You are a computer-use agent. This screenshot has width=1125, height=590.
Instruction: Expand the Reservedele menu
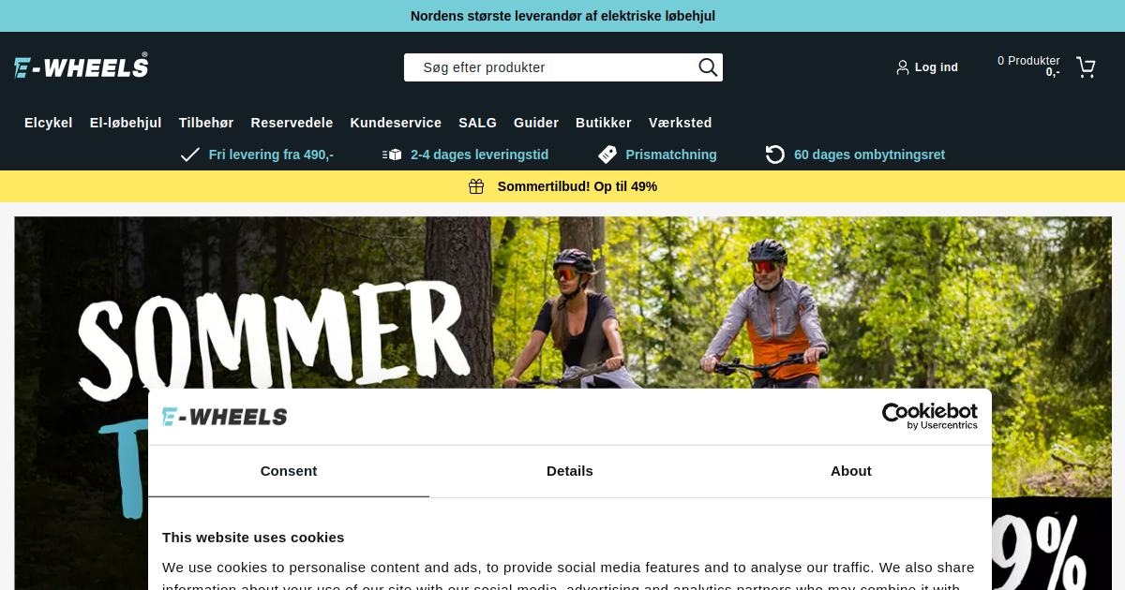(292, 123)
